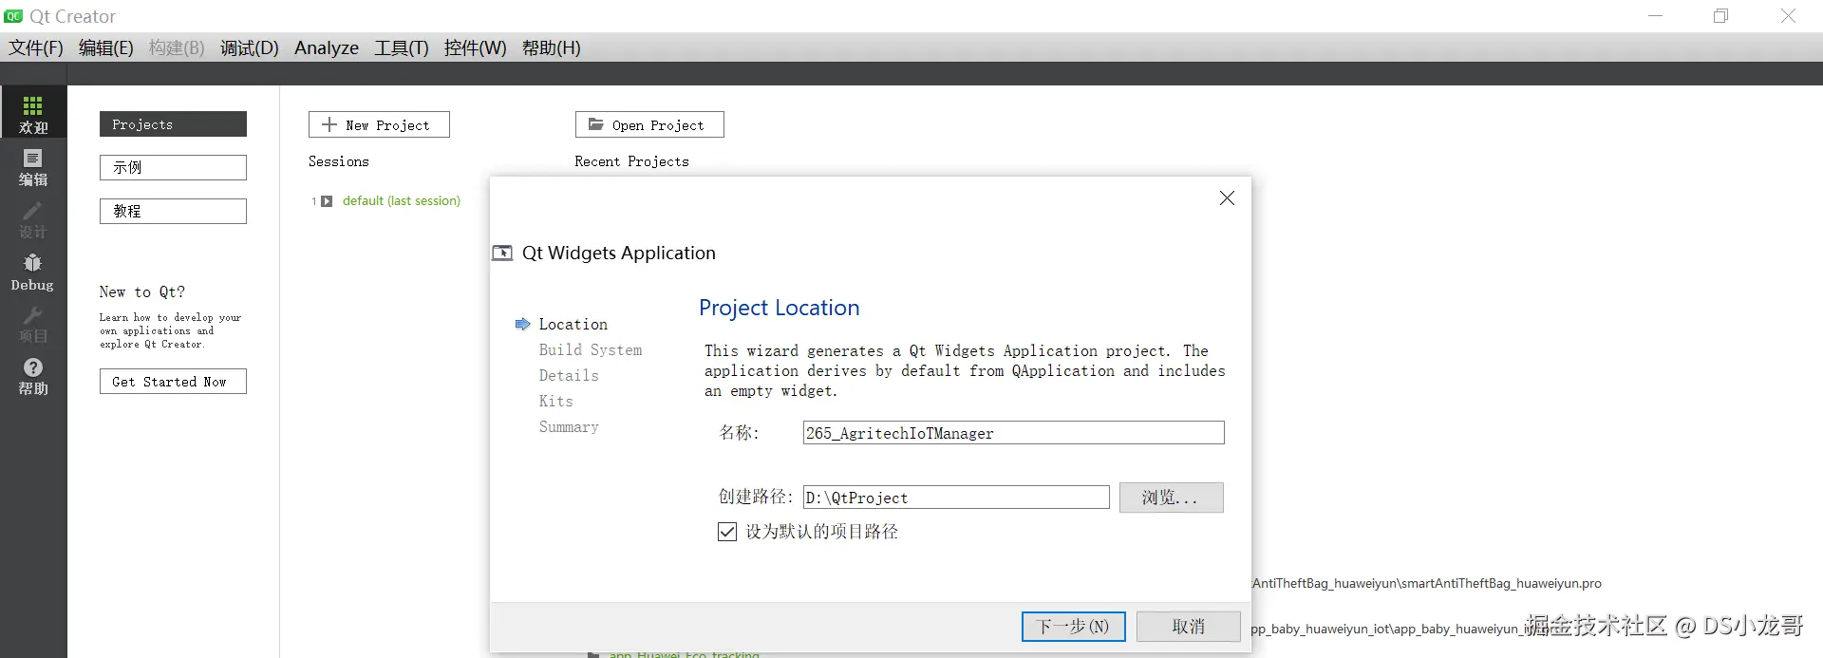Click the default session play icon
This screenshot has width=1823, height=658.
(x=327, y=201)
